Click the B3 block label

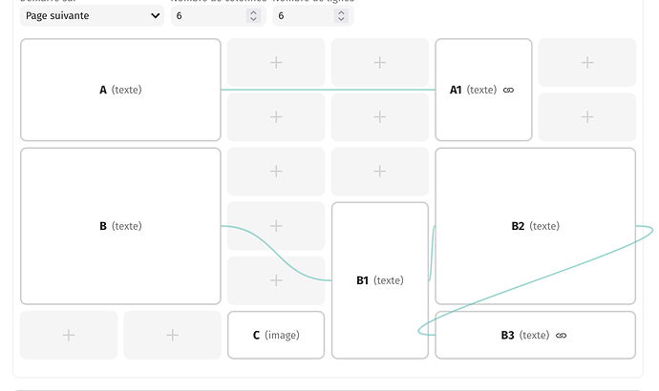click(508, 336)
